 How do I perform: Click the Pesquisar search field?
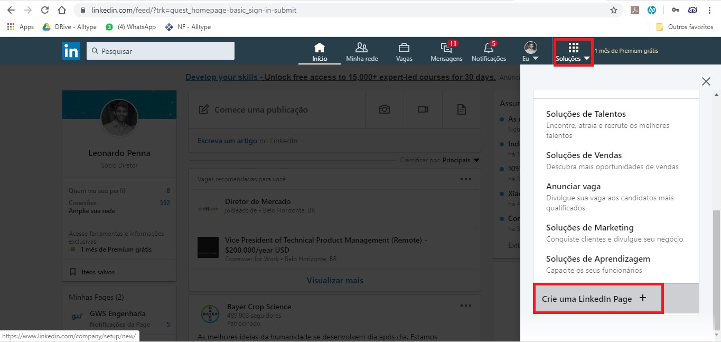coord(161,51)
